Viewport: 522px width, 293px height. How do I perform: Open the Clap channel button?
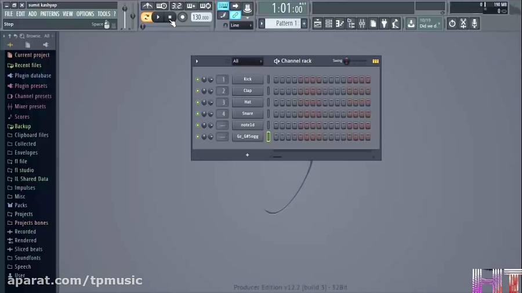point(247,91)
